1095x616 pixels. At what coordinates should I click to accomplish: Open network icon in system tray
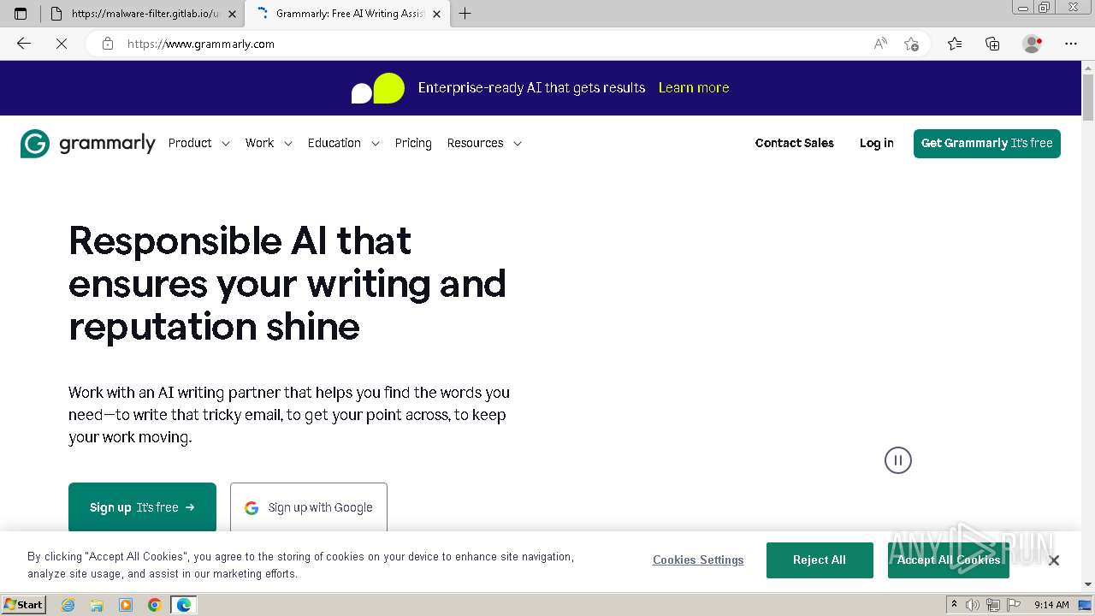click(x=993, y=605)
